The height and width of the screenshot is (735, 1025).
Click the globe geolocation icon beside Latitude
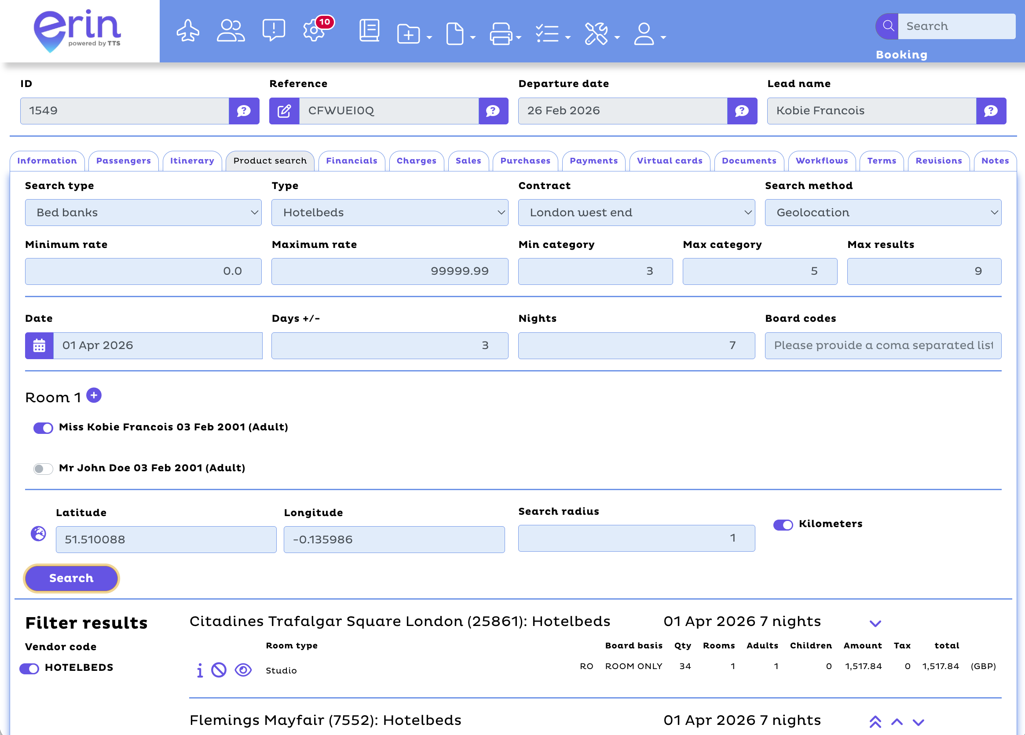tap(38, 534)
